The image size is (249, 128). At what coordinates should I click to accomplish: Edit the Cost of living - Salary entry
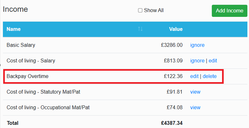click(213, 61)
